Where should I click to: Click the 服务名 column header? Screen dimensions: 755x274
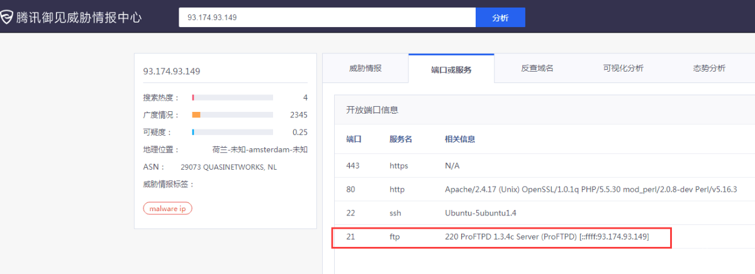click(401, 139)
